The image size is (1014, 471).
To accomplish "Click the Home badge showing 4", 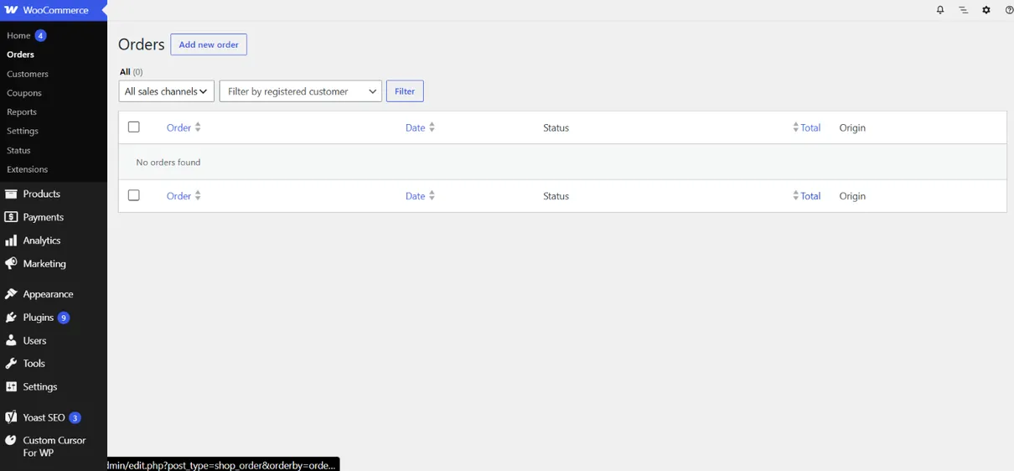I will point(40,35).
